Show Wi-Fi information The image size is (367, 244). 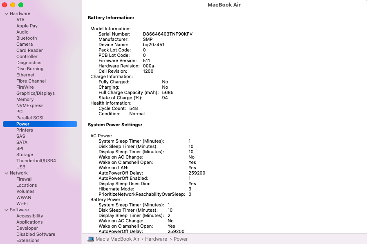[x=22, y=204]
